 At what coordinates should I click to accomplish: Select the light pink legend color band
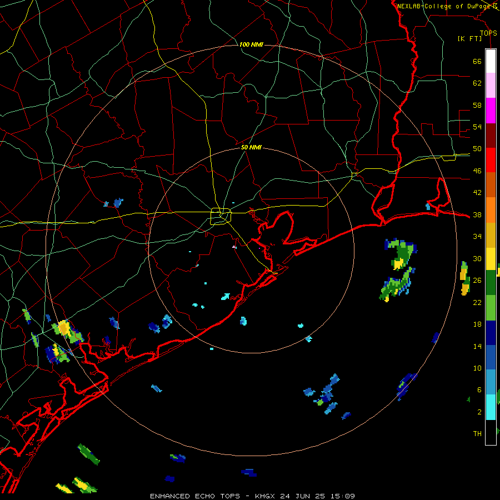pyautogui.click(x=491, y=86)
